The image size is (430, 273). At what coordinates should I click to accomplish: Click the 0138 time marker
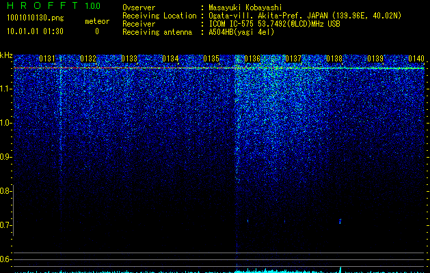coord(334,59)
